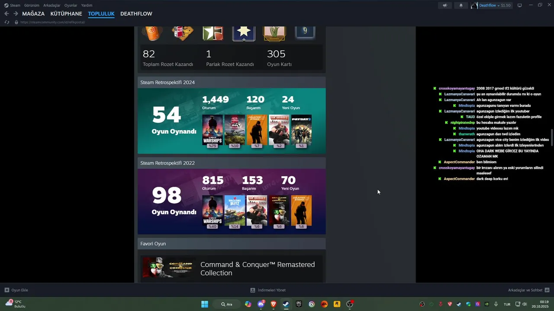This screenshot has width=554, height=311.
Task: Expand the Deathflow account dropdown
Action: click(x=495, y=5)
